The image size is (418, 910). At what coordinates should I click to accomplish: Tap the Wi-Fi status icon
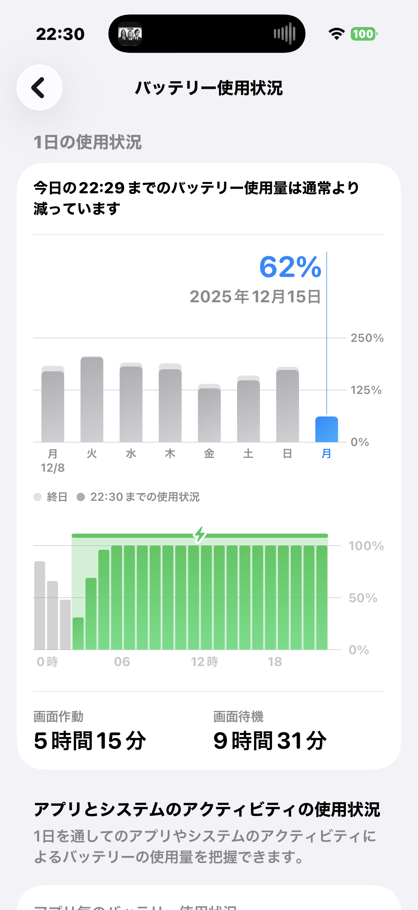click(x=336, y=34)
